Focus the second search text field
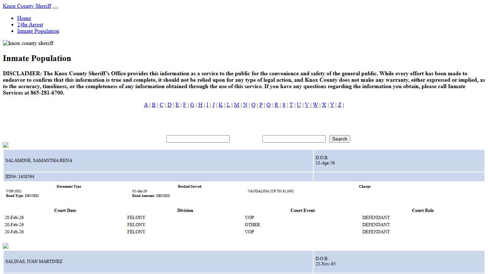This screenshot has height=274, width=488. (x=294, y=139)
